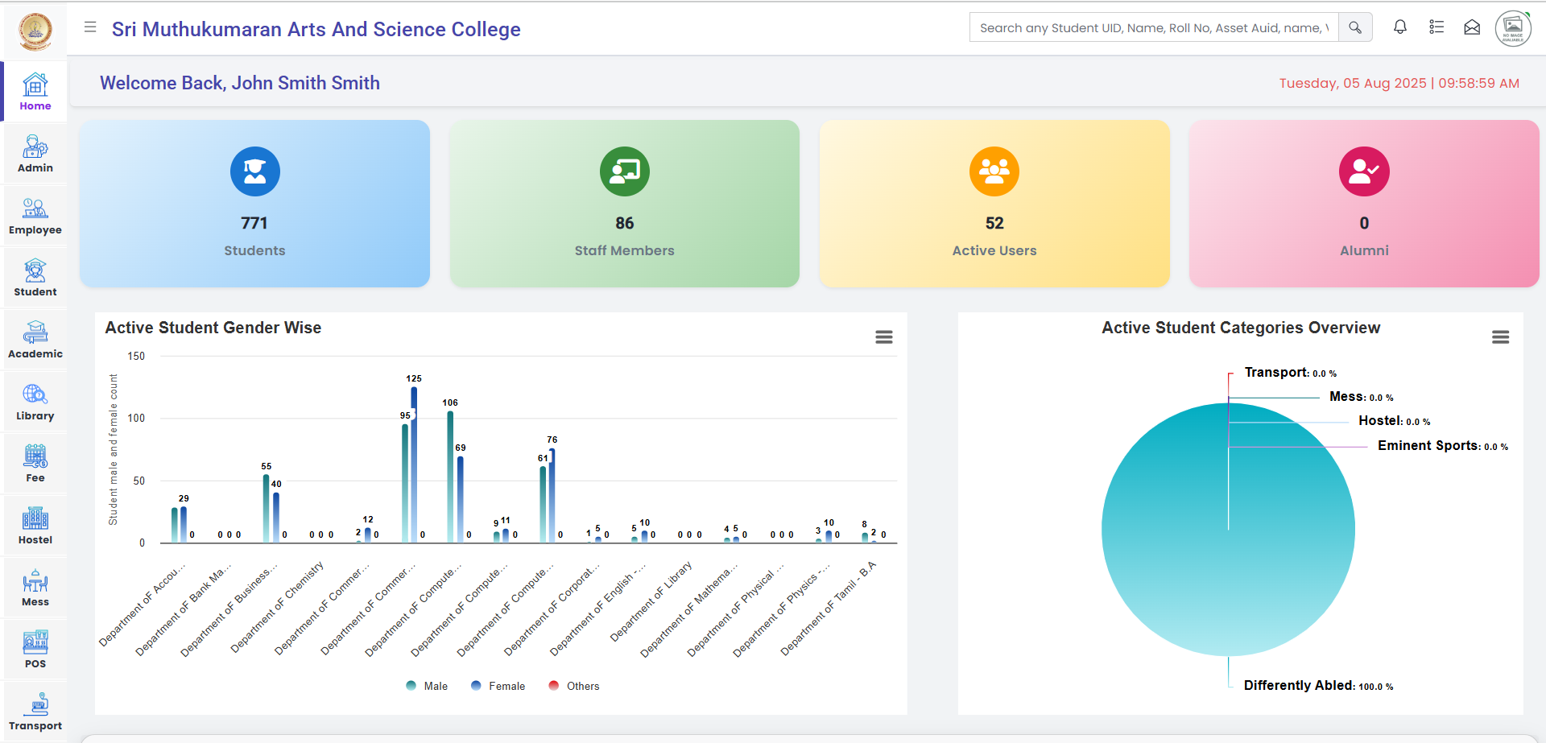Click the 86 Staff Members card

[624, 204]
